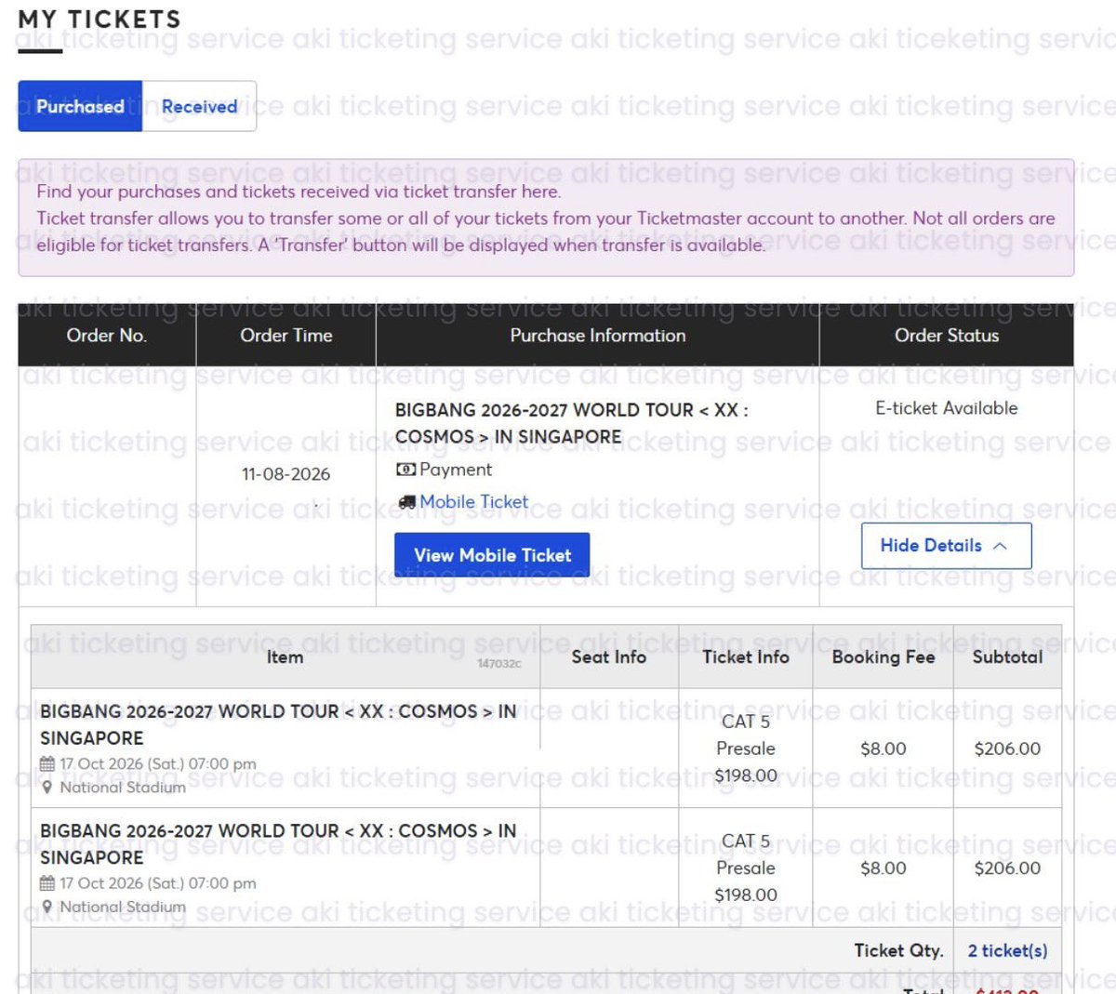Click the small 147032c code text
The image size is (1116, 994).
(499, 664)
